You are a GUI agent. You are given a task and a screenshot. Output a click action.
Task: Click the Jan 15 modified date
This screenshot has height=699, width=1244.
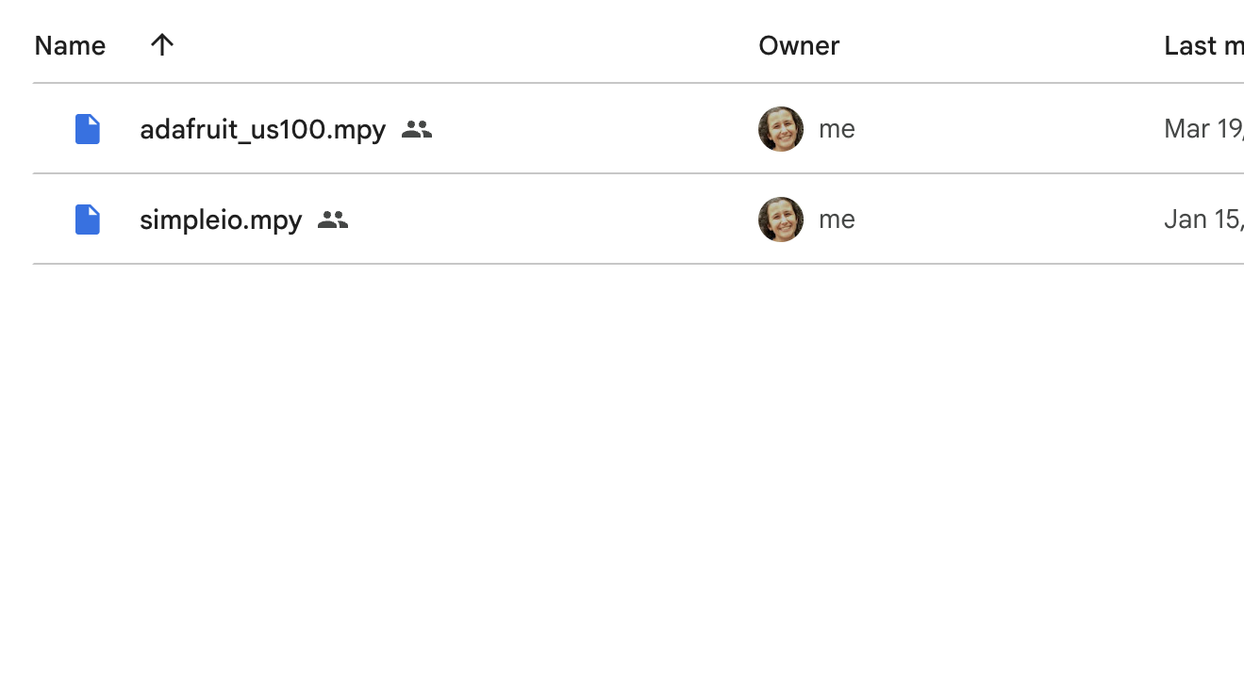click(1203, 219)
